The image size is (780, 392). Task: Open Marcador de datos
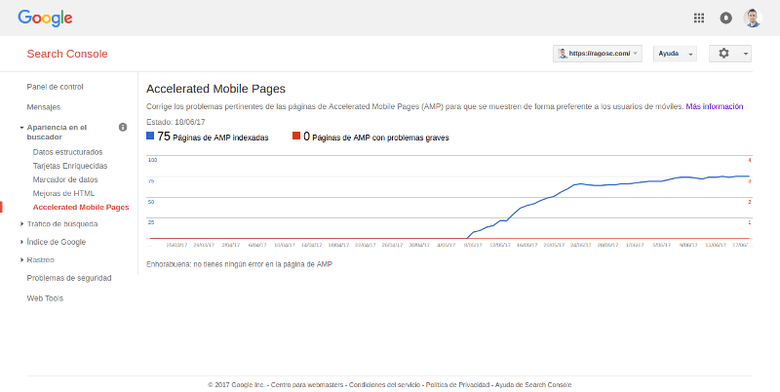(x=65, y=179)
